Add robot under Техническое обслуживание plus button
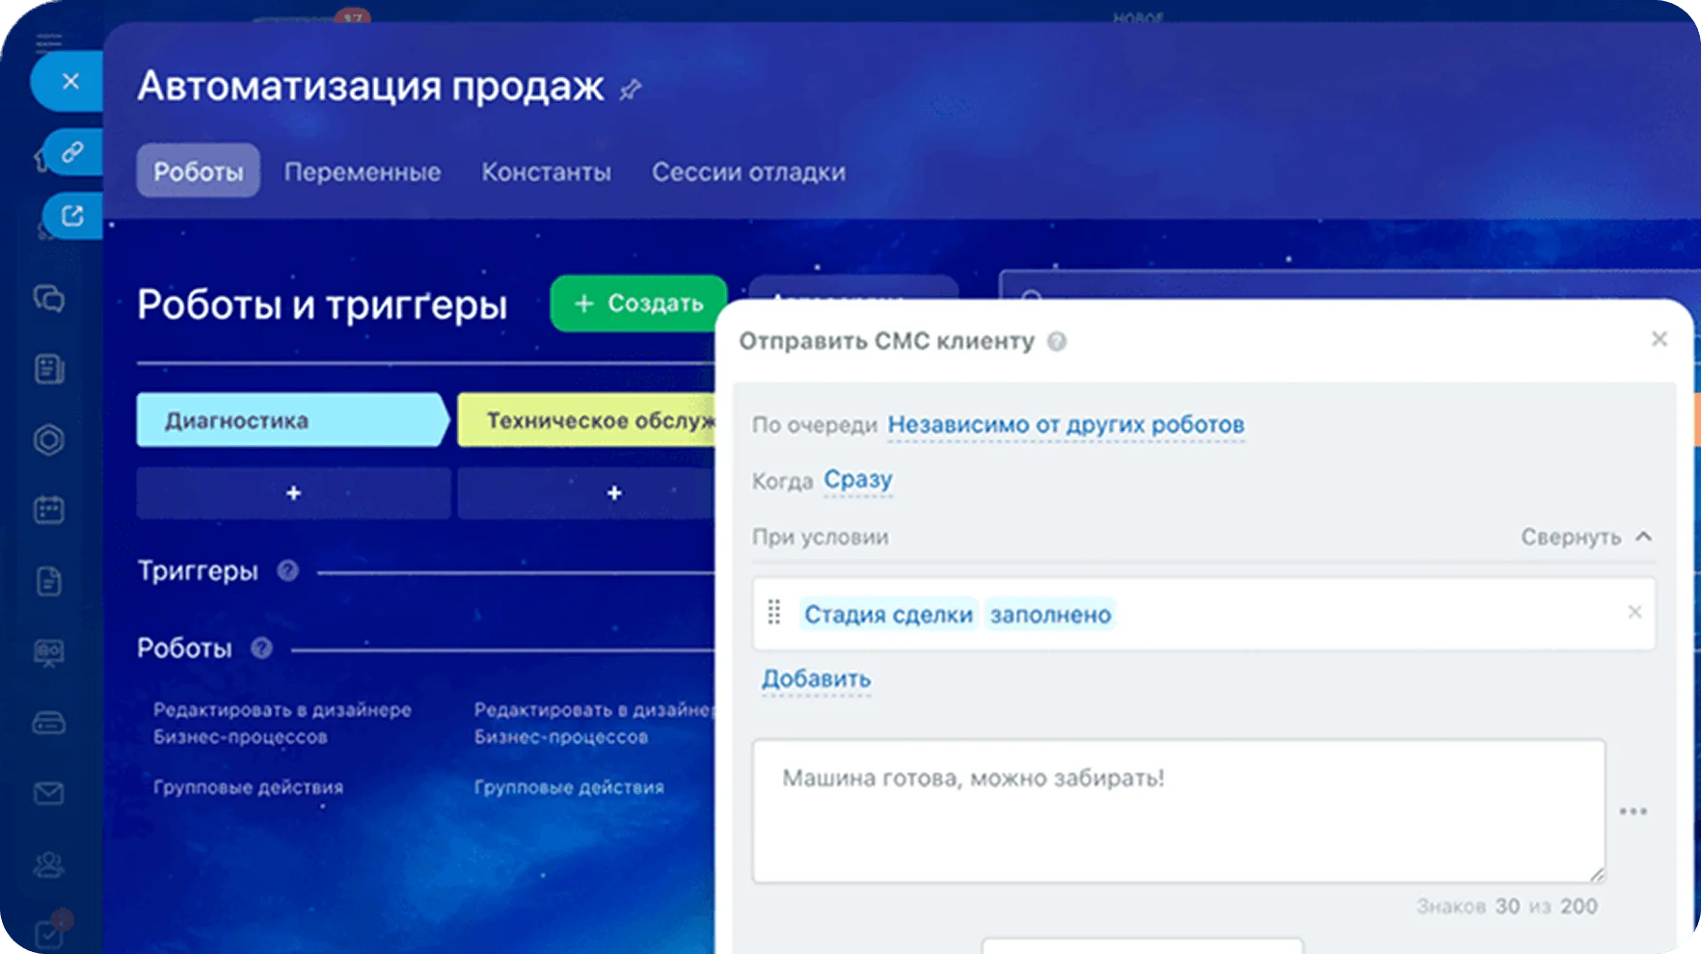 click(x=587, y=493)
